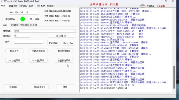
Task: Open the 防盗系统菜单 button
Action: point(64,61)
